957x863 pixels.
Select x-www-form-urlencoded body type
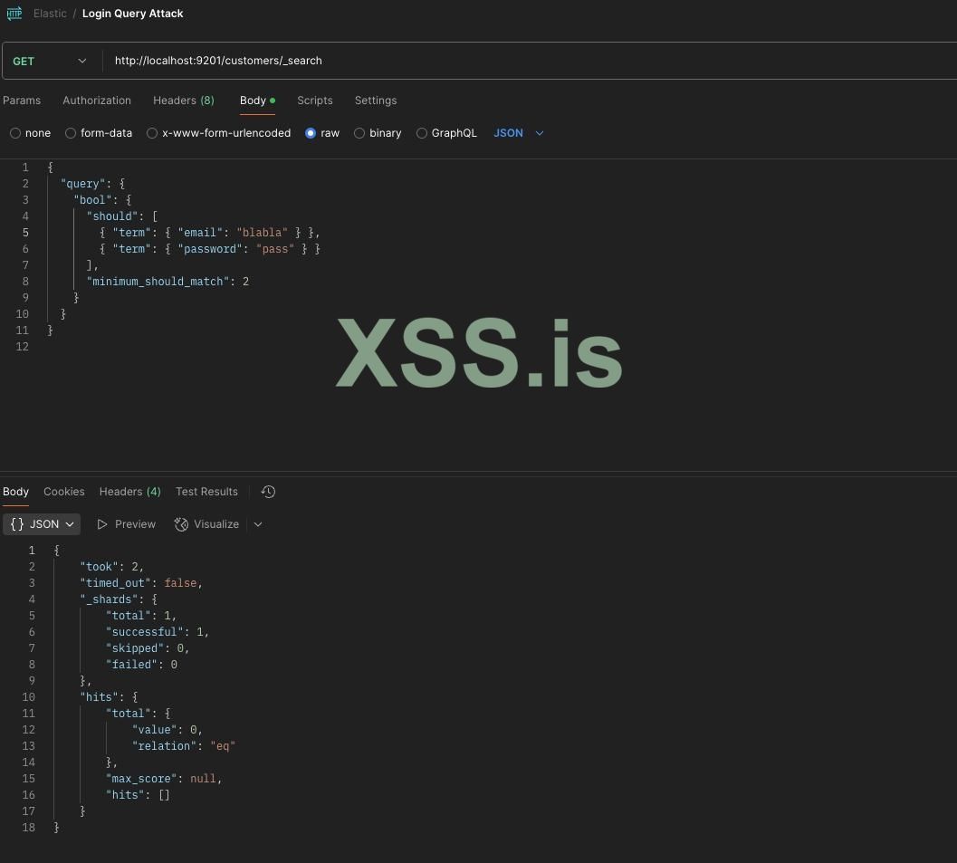pos(152,133)
